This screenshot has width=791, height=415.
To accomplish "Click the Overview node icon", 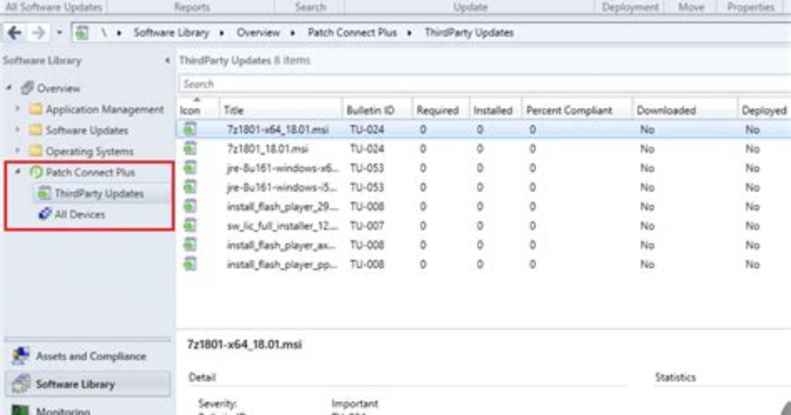I will pyautogui.click(x=27, y=88).
